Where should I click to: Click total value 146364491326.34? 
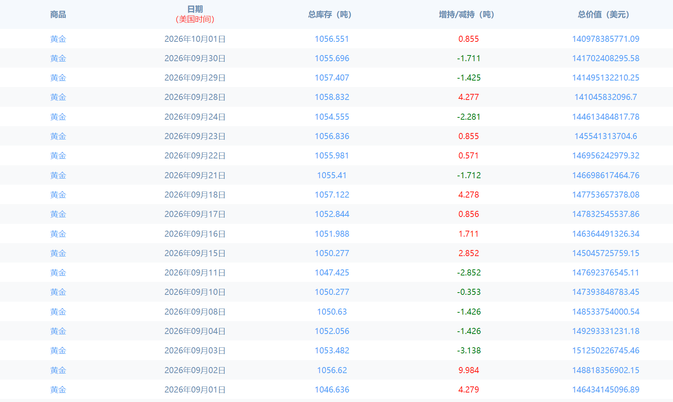coord(606,234)
